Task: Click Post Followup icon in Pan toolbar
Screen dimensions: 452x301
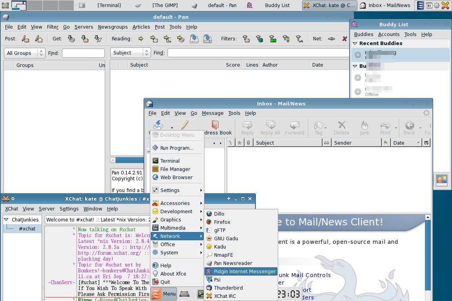Action: 38,38
